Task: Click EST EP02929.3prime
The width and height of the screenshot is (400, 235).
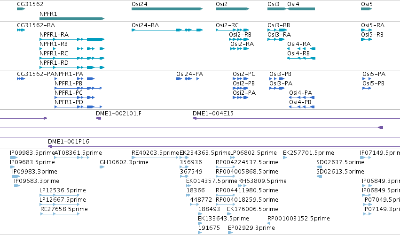Action: pyautogui.click(x=230, y=233)
